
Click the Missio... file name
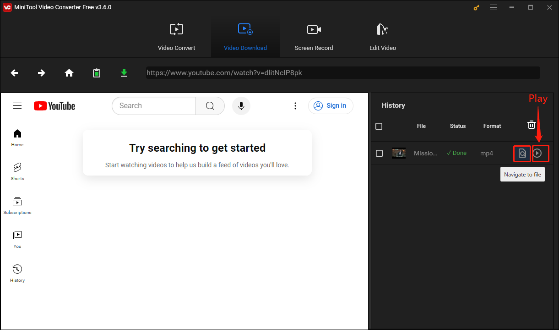(425, 154)
